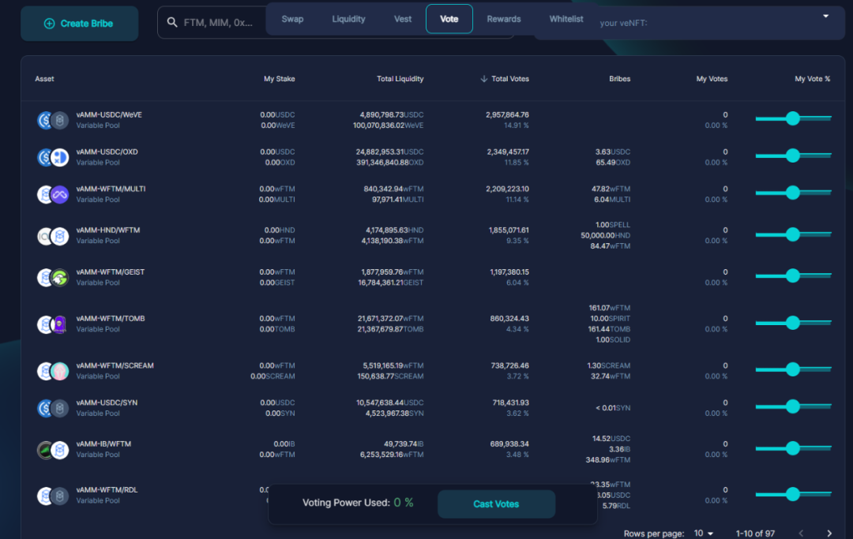Click the vAMM-WFTM/RDL token pair icon
This screenshot has width=853, height=539.
point(53,496)
